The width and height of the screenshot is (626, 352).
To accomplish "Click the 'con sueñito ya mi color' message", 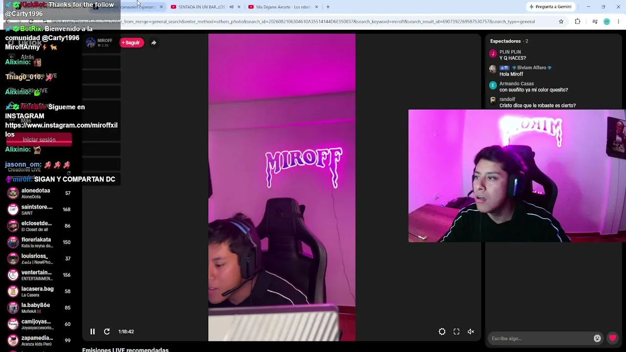I will (x=534, y=90).
